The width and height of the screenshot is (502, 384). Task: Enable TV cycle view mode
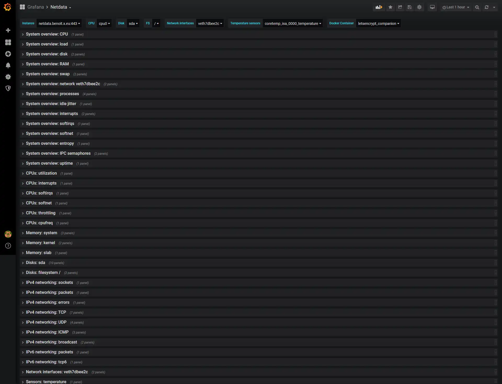[432, 7]
